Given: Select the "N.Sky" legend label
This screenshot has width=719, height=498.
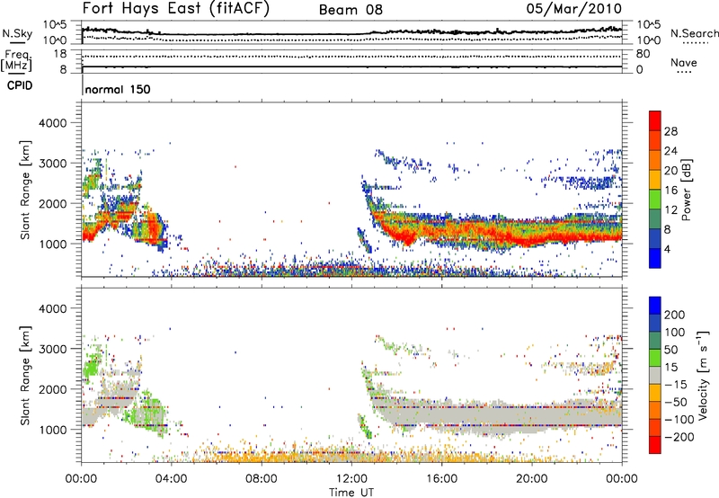Looking at the screenshot, I should pyautogui.click(x=17, y=33).
